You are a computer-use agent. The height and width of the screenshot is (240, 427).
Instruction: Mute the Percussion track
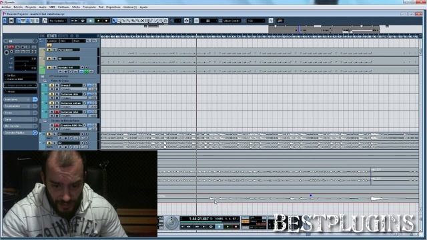point(49,50)
